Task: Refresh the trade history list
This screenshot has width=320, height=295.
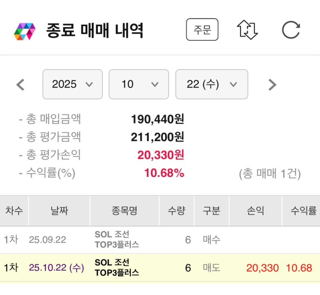Action: point(291,30)
